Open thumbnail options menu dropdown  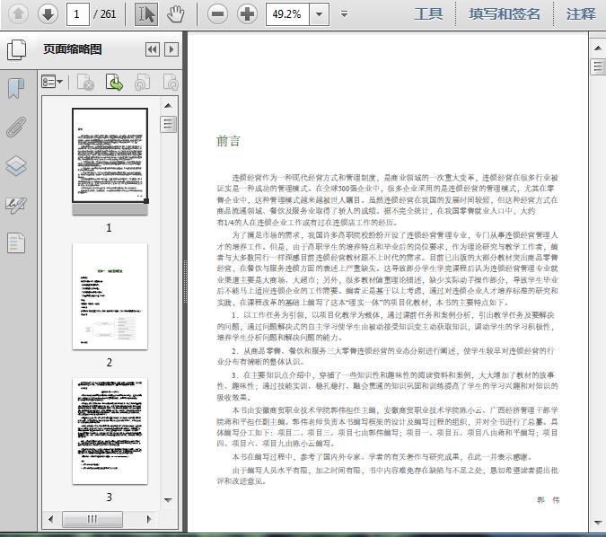point(52,82)
